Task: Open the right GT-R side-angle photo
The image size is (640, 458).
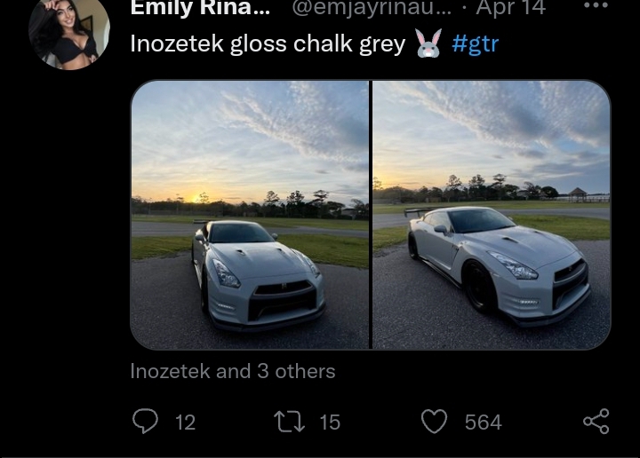Action: [492, 215]
